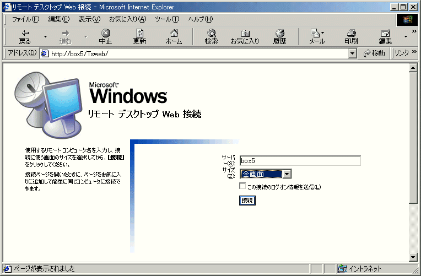Image resolution: width=421 pixels, height=276 pixels.
Task: Open the Forward button history dropdown arrow
Action: coord(85,36)
